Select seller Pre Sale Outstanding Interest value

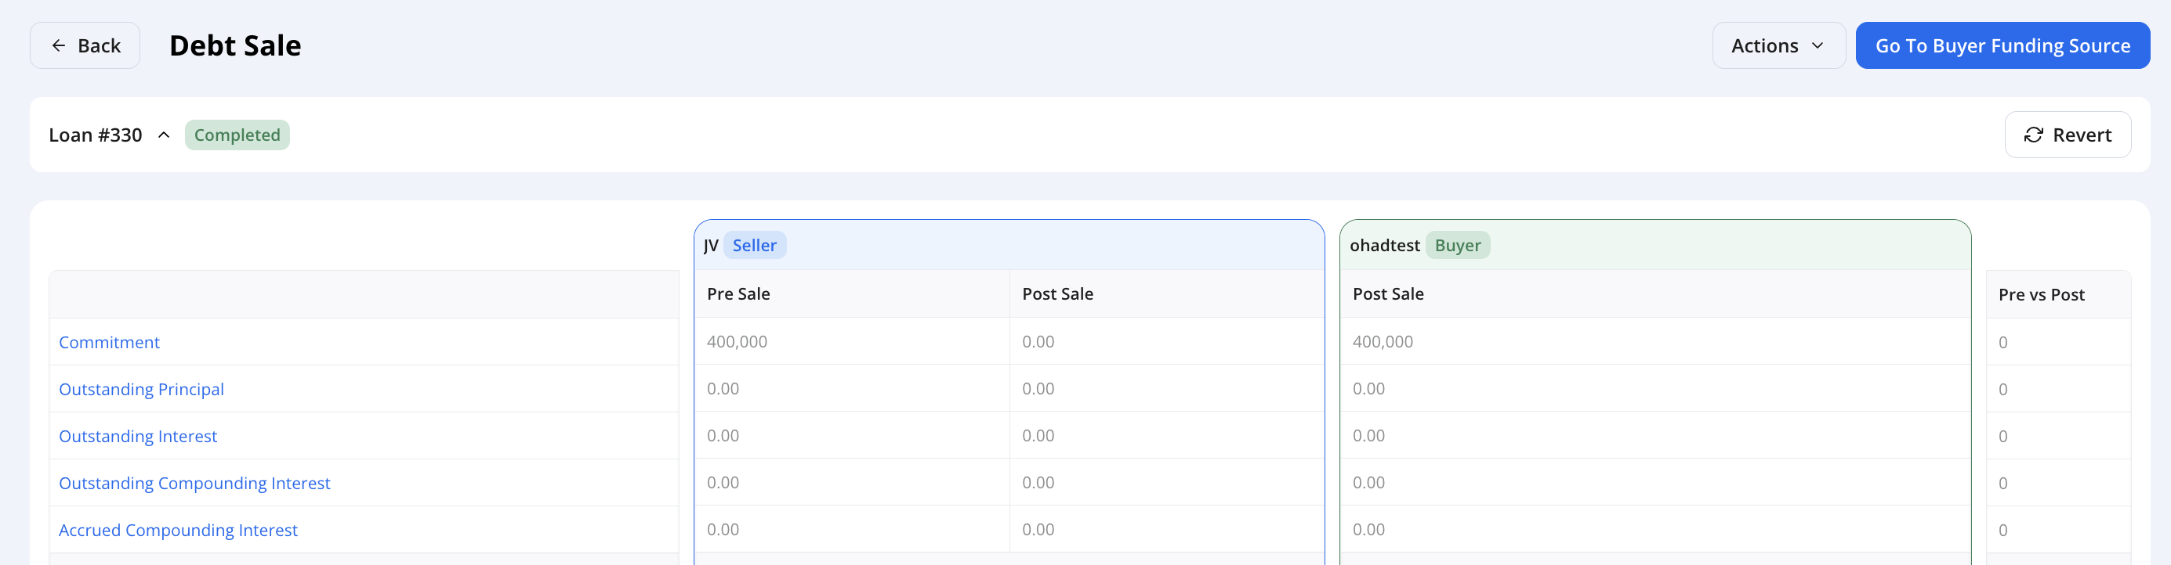click(x=723, y=436)
